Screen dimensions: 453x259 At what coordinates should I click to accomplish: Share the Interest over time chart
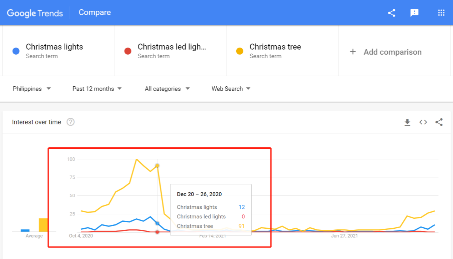pyautogui.click(x=439, y=122)
